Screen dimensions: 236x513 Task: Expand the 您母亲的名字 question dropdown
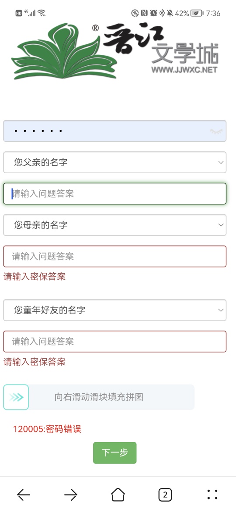click(x=115, y=225)
